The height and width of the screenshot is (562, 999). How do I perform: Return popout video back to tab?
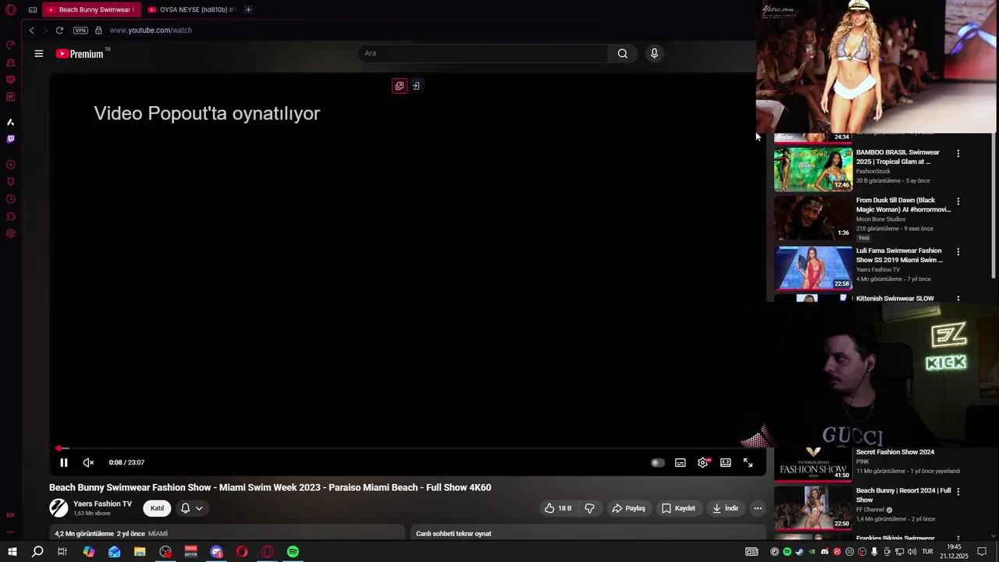(x=416, y=86)
